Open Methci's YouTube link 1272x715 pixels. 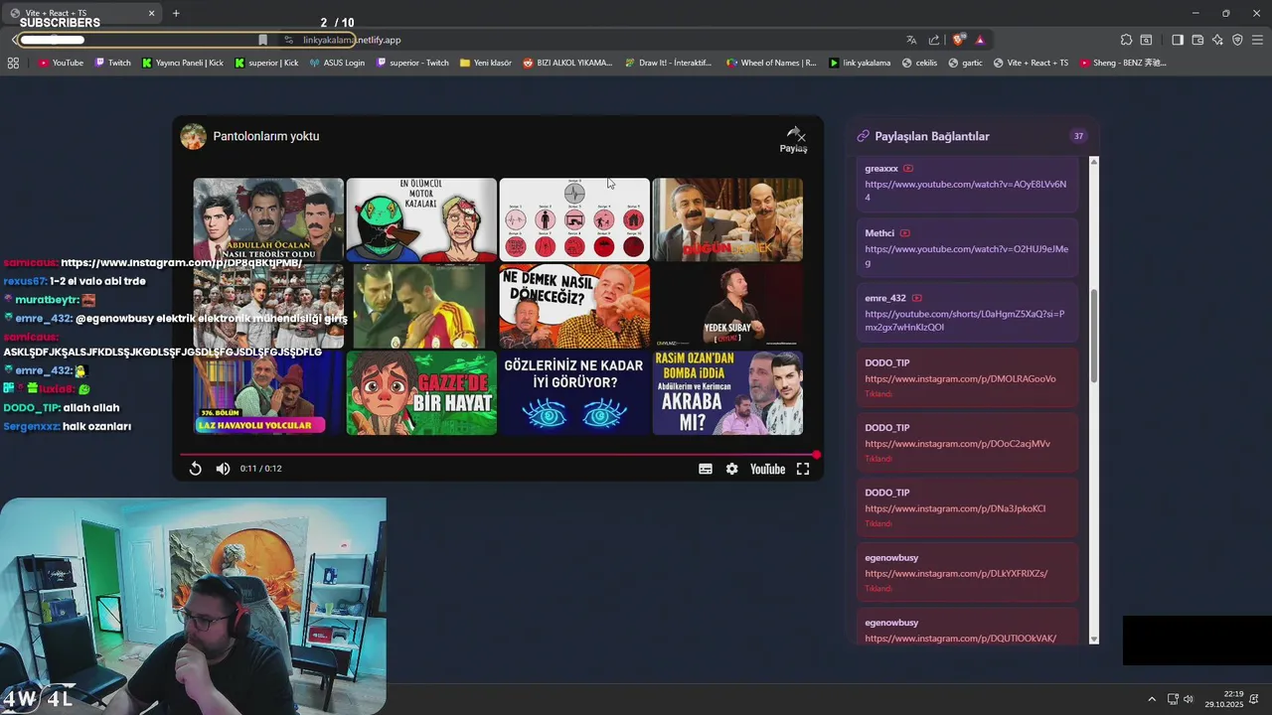pyautogui.click(x=966, y=256)
